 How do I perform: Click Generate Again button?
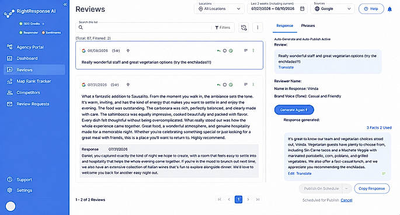(294, 110)
